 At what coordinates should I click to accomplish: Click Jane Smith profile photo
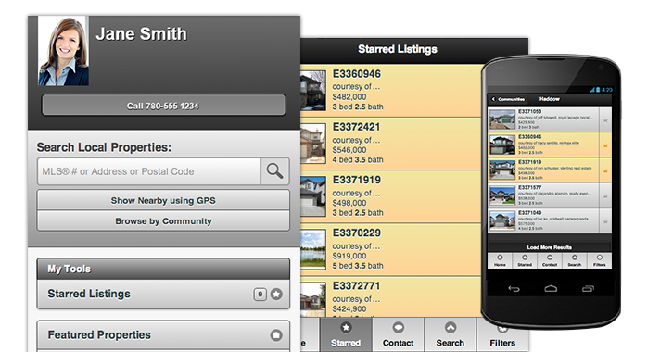pyautogui.click(x=64, y=51)
